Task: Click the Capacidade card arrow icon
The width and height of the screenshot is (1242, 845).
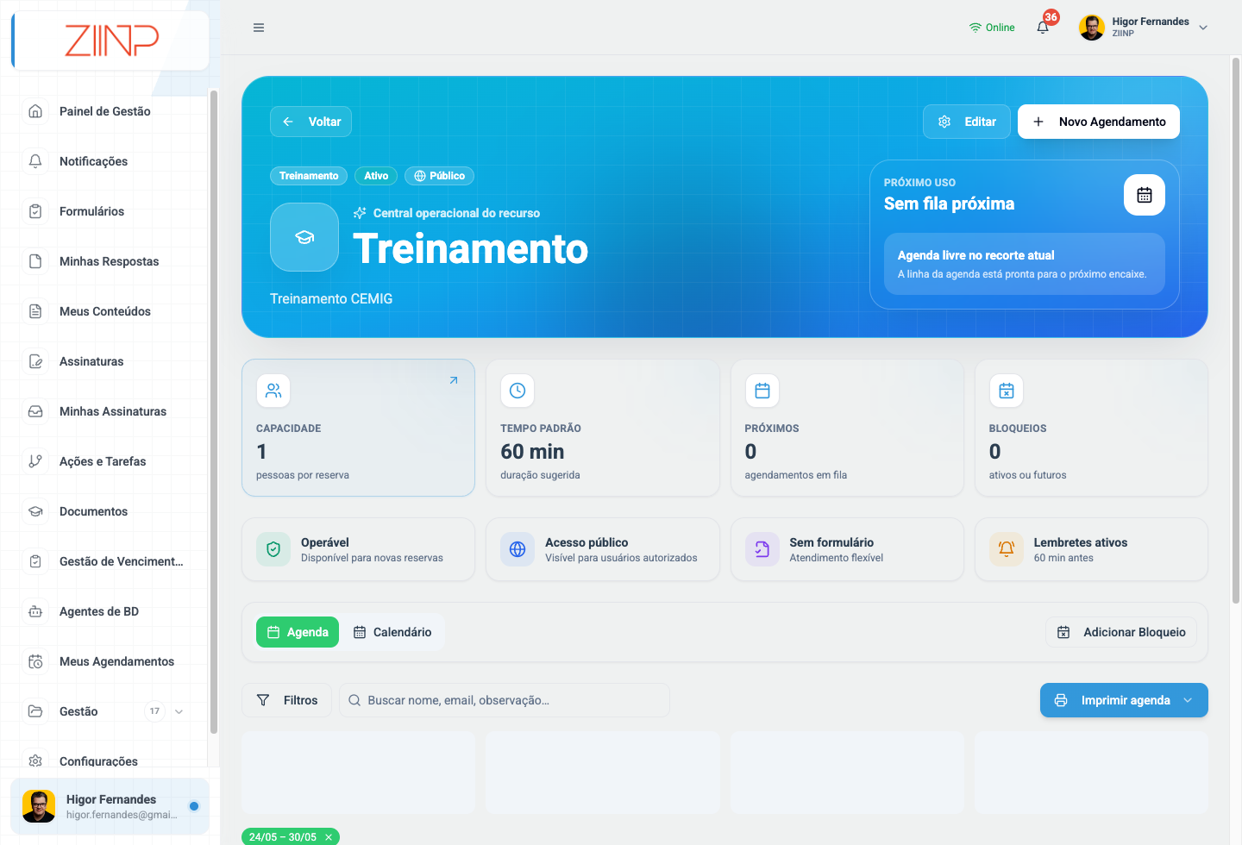Action: [x=454, y=380]
